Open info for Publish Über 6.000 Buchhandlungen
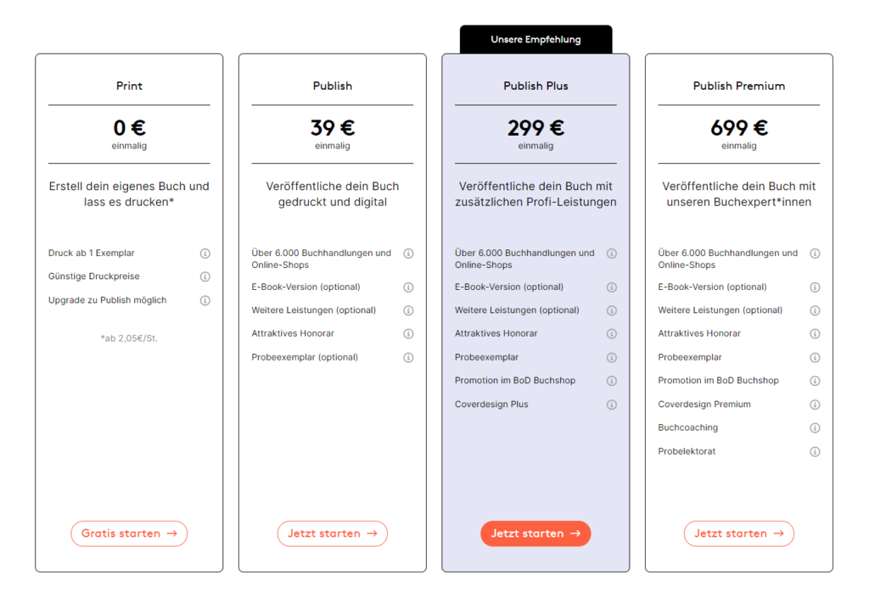The width and height of the screenshot is (869, 603). 408,254
